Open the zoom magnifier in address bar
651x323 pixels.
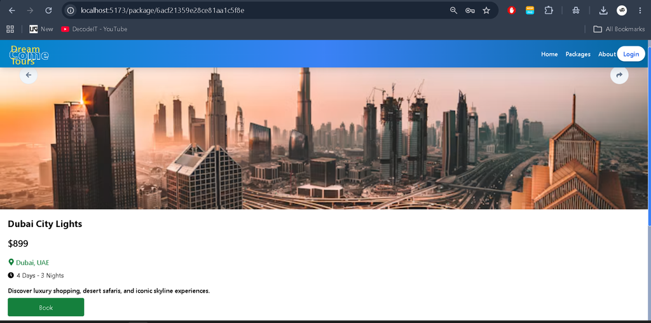(453, 10)
